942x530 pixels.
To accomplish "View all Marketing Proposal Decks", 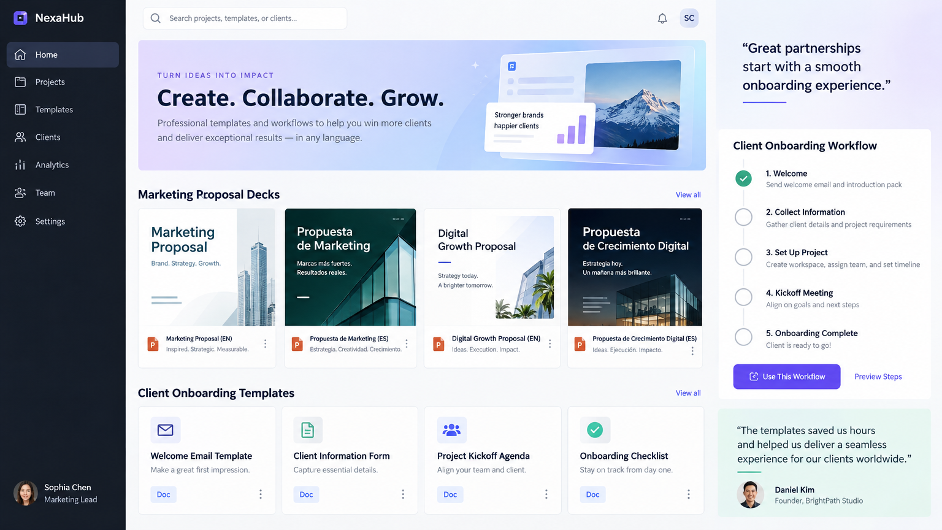I will (x=688, y=195).
